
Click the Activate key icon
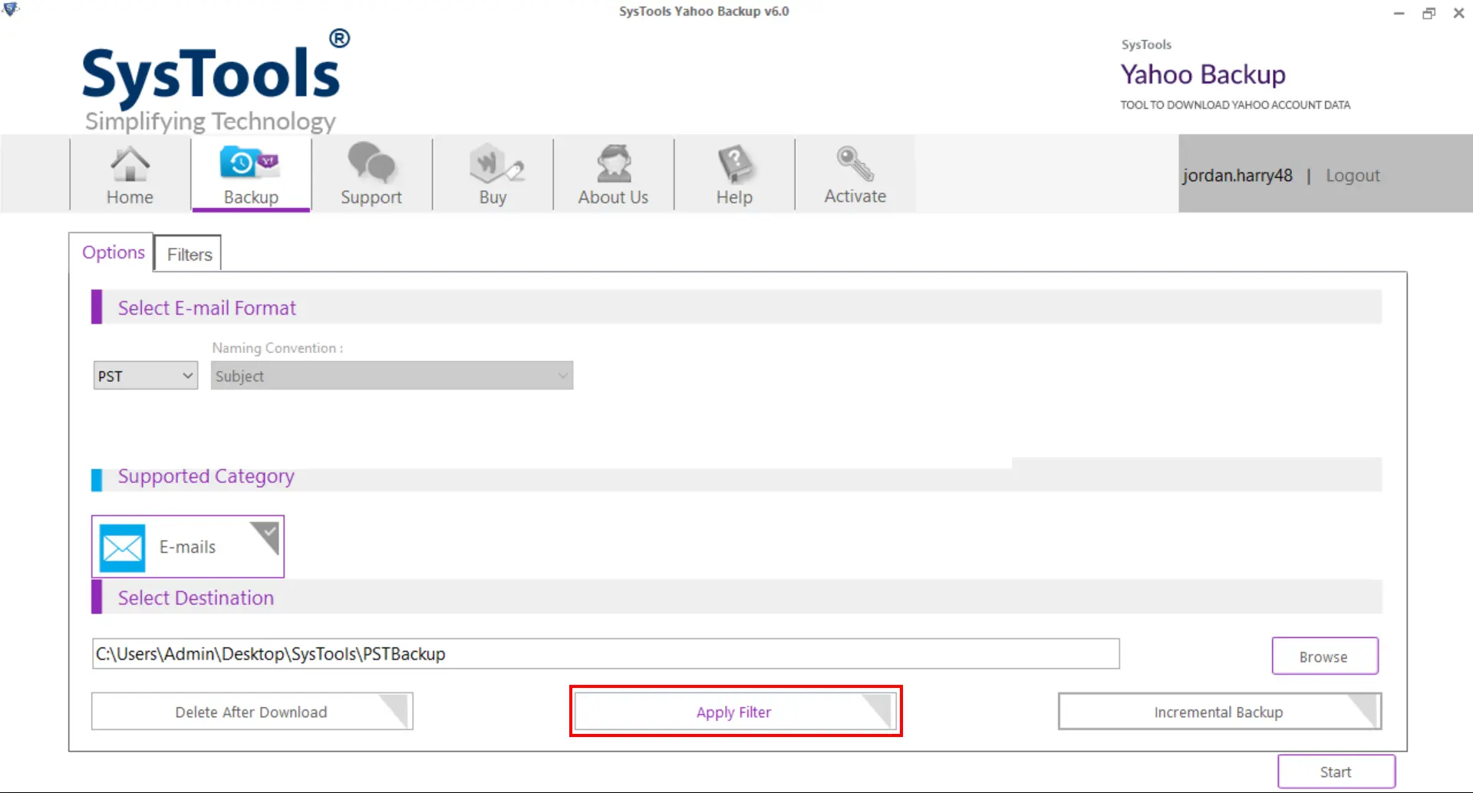pos(855,163)
